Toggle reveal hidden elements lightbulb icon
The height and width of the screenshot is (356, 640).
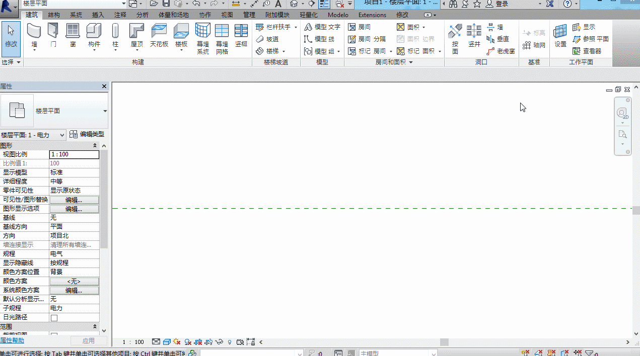coord(230,342)
